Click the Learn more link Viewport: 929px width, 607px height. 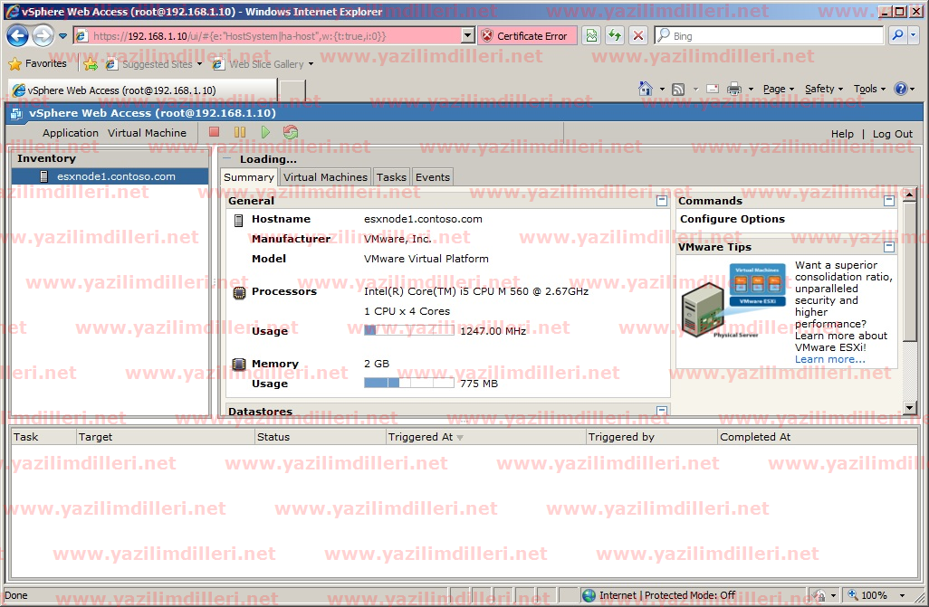[x=829, y=359]
